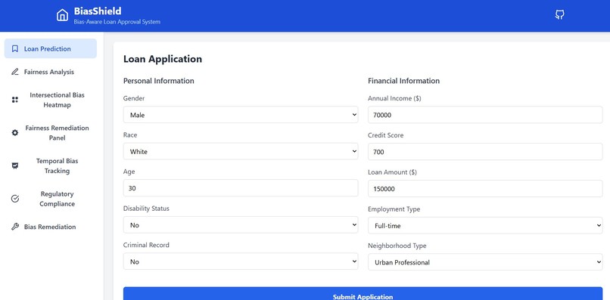Screen dimensions: 610x300
Task: Open the Loan Prediction page
Action: 51,48
